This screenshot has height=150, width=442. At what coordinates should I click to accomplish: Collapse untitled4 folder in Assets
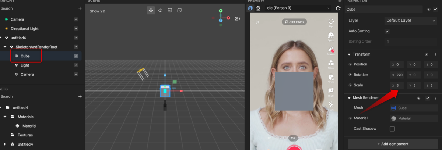point(1,107)
